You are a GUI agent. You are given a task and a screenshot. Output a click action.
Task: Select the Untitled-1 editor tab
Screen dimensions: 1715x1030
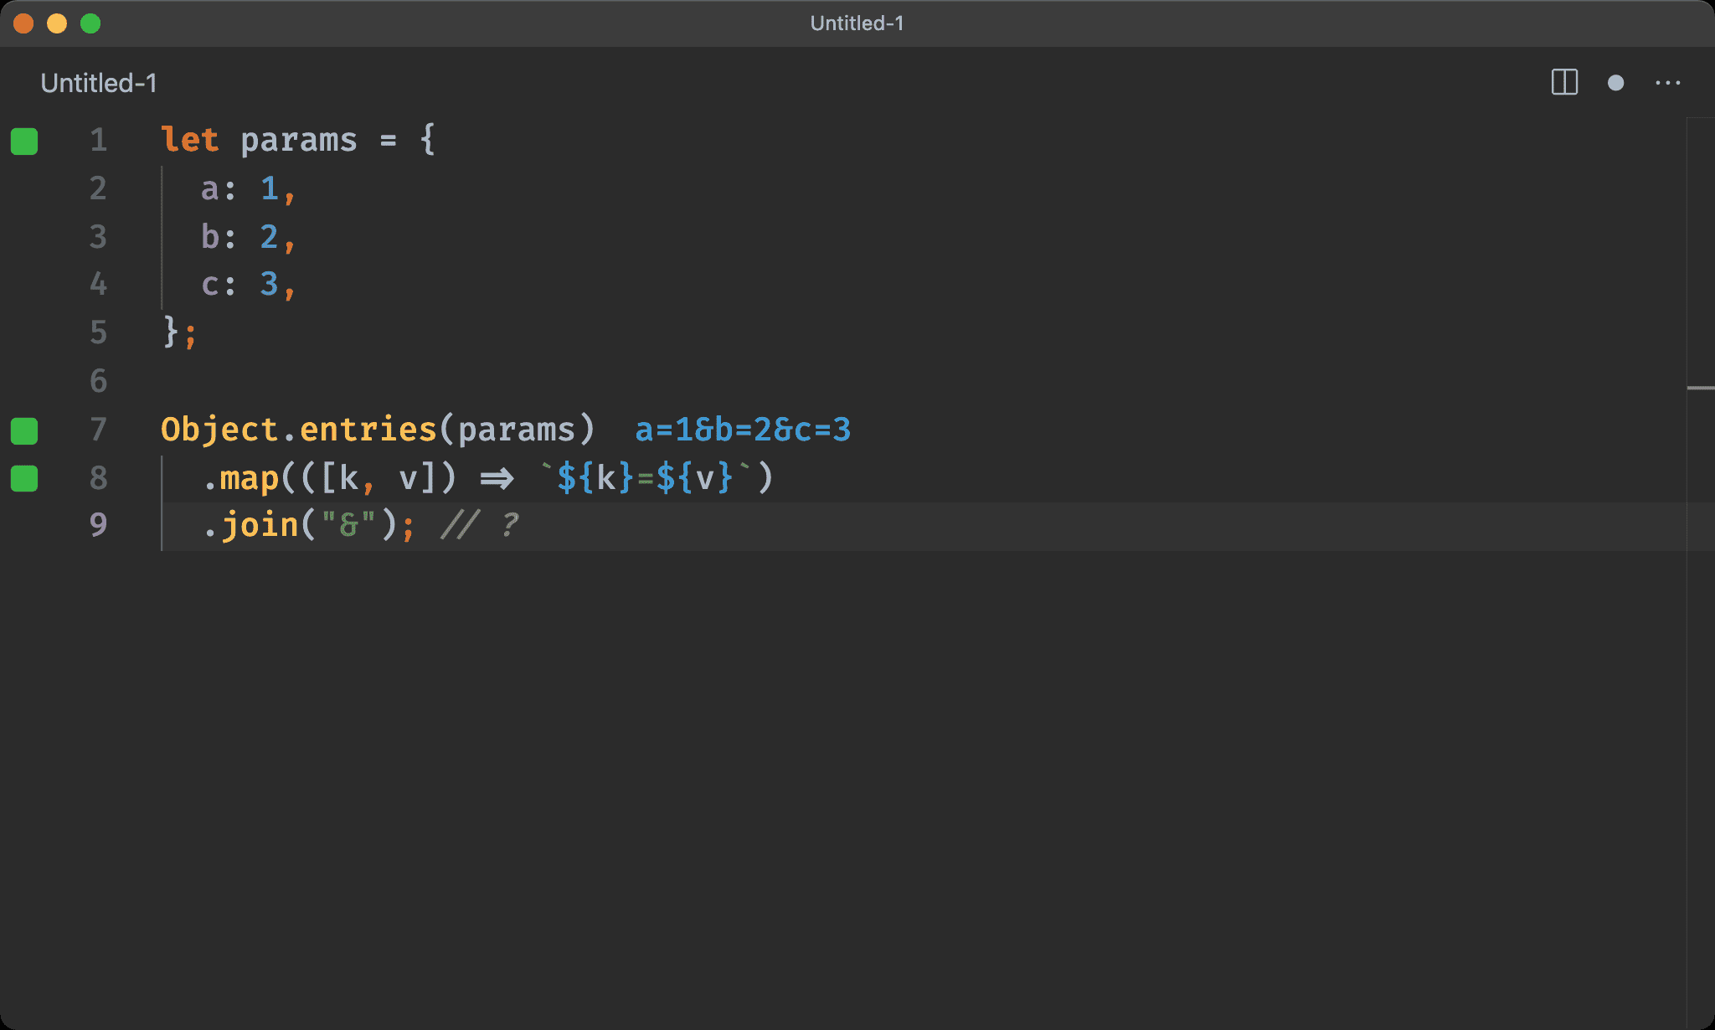point(99,83)
